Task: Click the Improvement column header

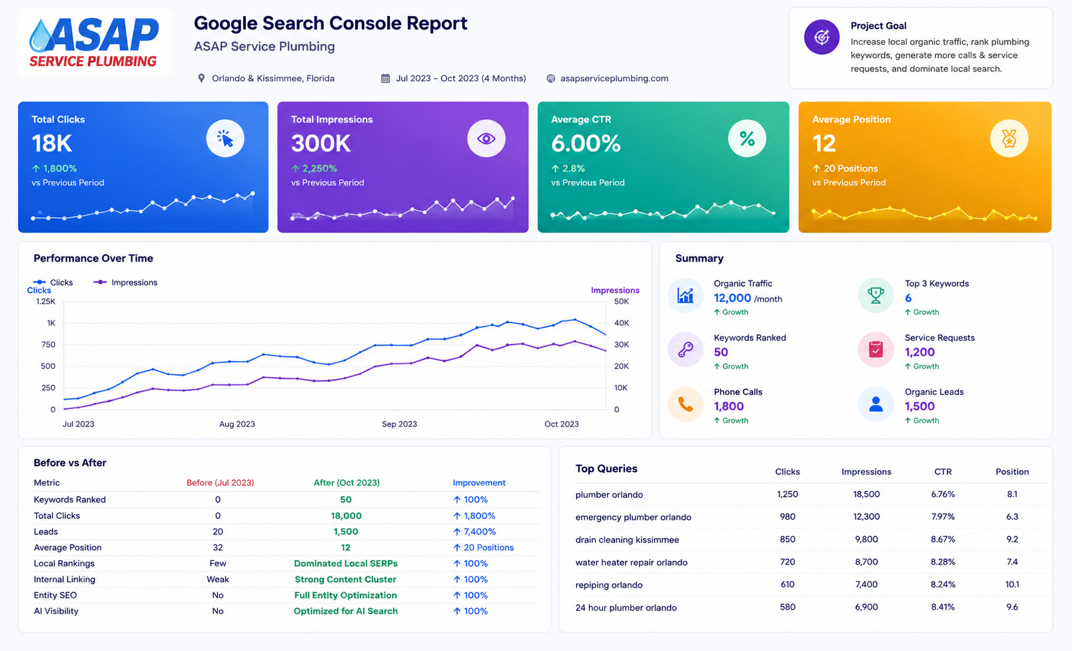Action: coord(479,482)
